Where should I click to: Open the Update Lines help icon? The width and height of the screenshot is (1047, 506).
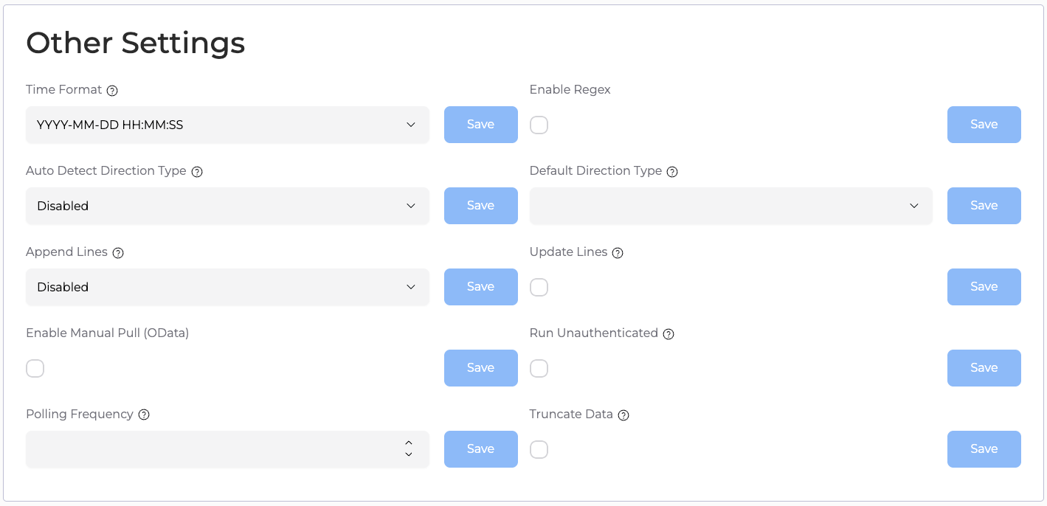coord(618,253)
